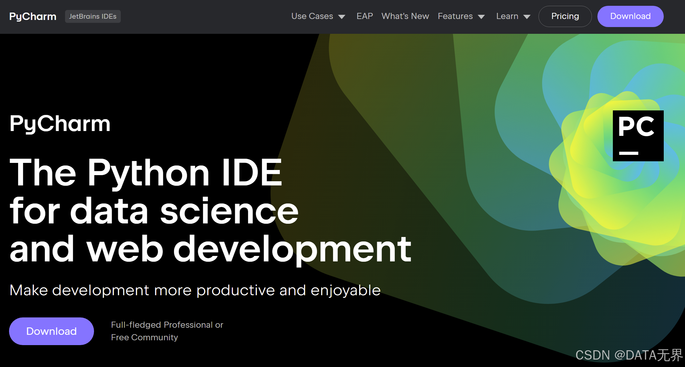
Task: Click the large PyCharm title text
Action: [60, 124]
